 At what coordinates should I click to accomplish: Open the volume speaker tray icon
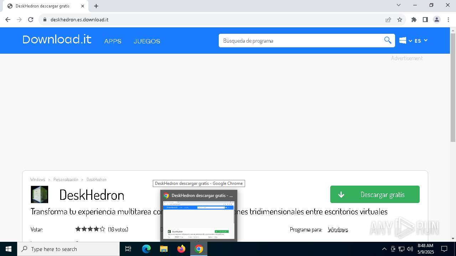click(x=410, y=249)
